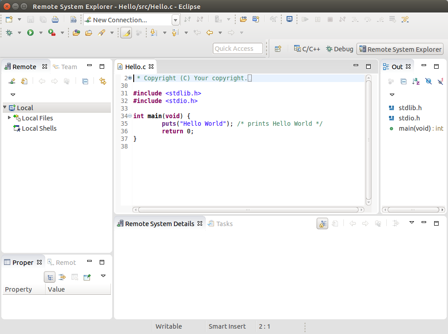Viewport: 448px width, 334px height.
Task: Switch to the Debug perspective
Action: coord(339,49)
